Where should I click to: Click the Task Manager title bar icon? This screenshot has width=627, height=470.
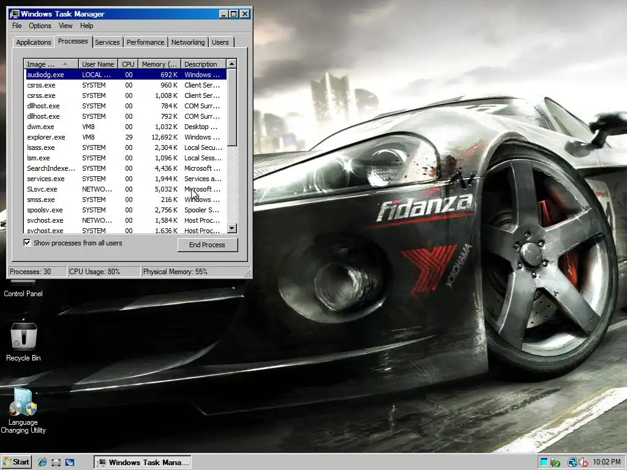[15, 14]
